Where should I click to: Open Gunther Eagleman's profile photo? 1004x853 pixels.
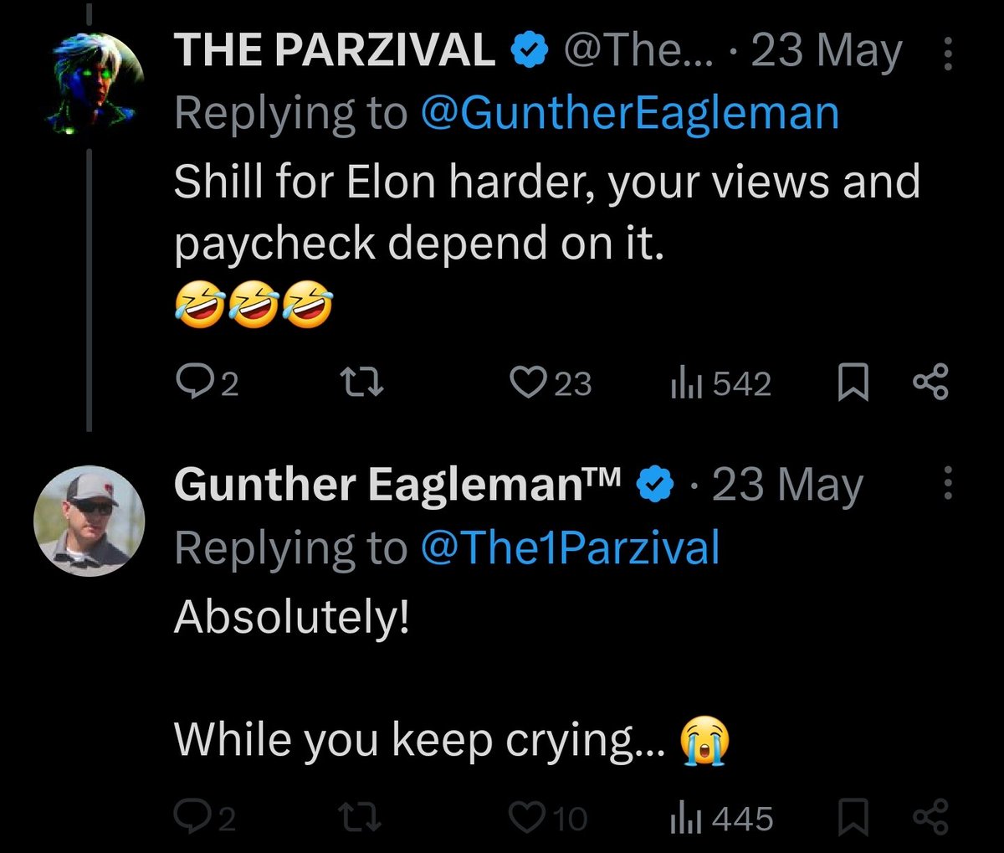(x=89, y=521)
